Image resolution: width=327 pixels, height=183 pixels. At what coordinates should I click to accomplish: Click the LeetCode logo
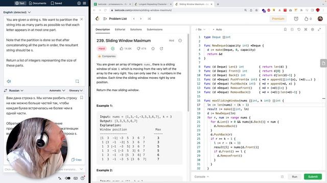click(x=98, y=19)
